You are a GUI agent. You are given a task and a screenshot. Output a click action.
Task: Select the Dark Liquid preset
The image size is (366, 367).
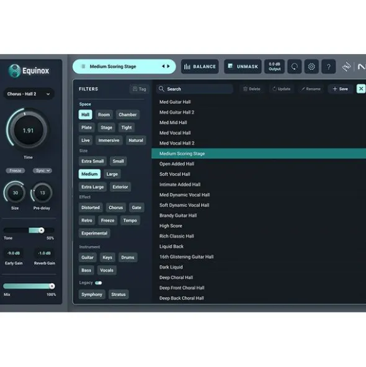coord(259,267)
